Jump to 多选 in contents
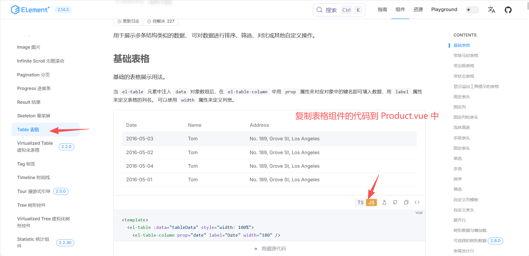529x256 pixels. (x=458, y=169)
